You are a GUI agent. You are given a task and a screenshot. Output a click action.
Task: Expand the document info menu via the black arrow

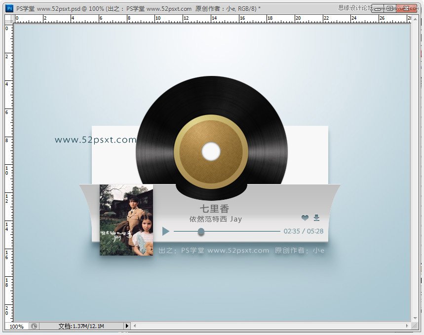[127, 326]
